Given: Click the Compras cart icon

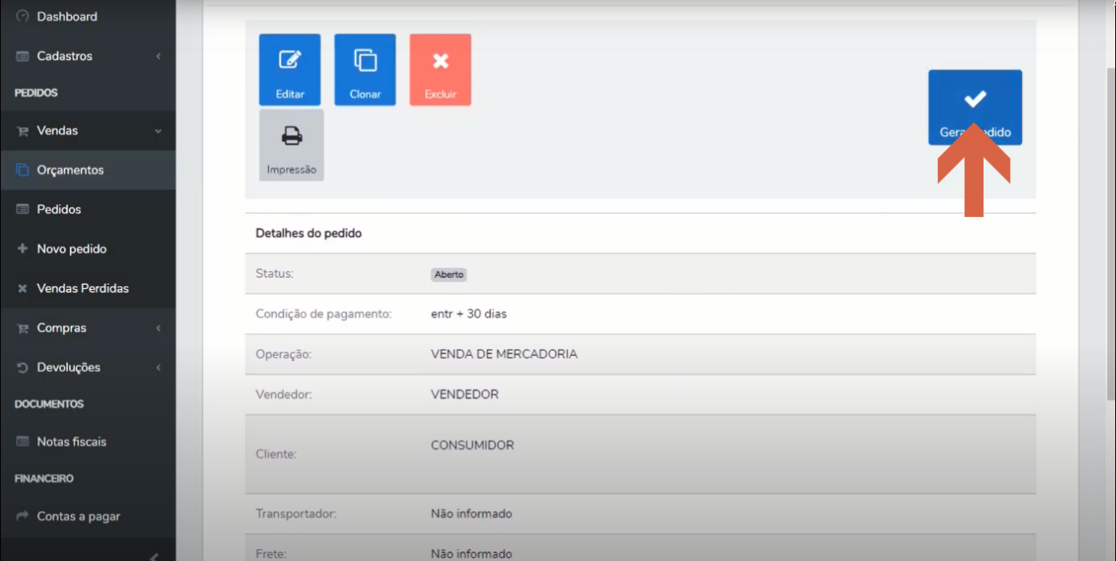Looking at the screenshot, I should [x=22, y=328].
